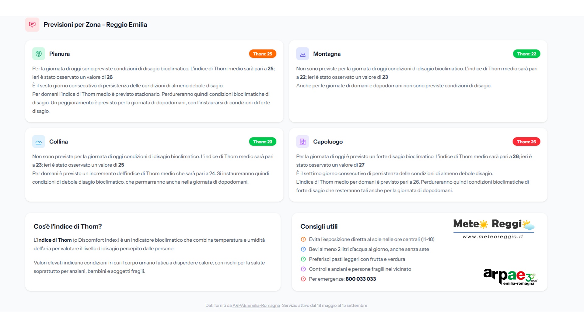Viewport: 584px width, 328px height.
Task: Click the green icon beside light meals tip
Action: [303, 259]
